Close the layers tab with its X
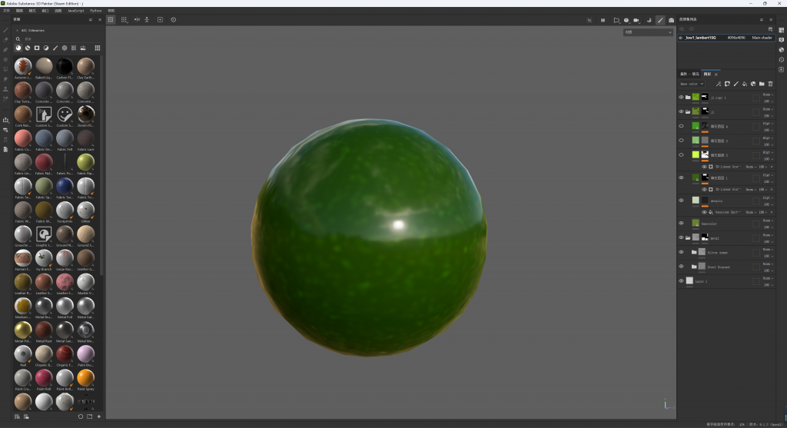Screen dimensions: 787x428 [x=716, y=75]
